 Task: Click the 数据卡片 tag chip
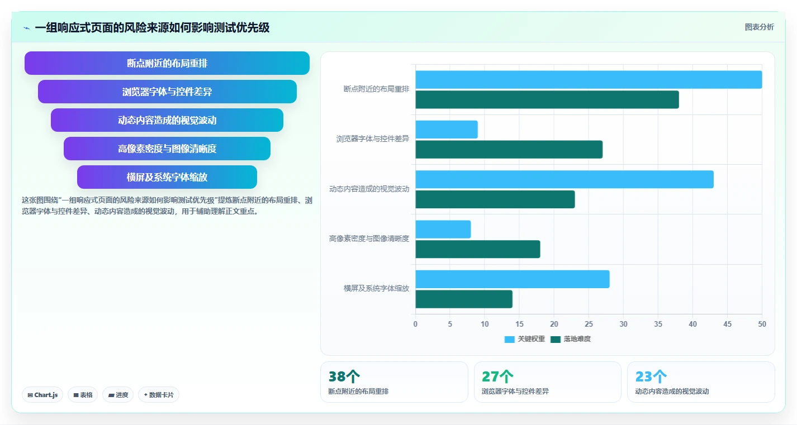click(159, 395)
